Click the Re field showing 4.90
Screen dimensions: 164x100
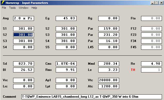click(x=151, y=64)
